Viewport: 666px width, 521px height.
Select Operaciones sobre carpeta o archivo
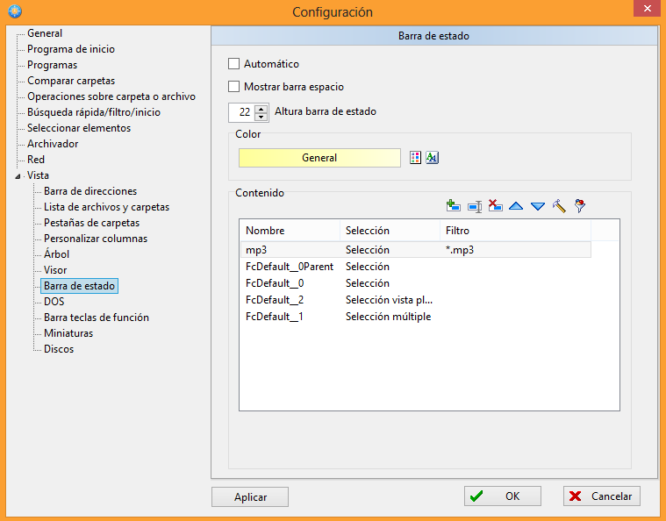111,96
